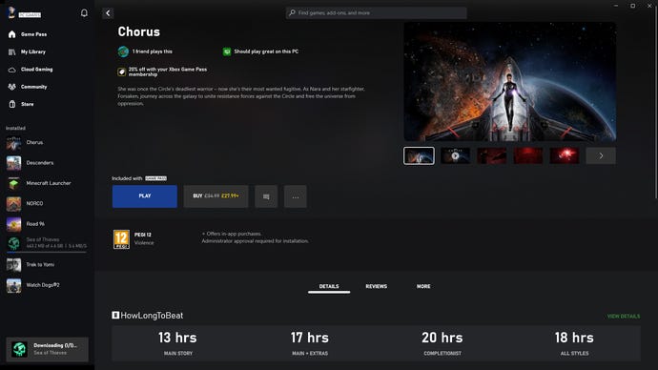
Task: Open the Game Pass home icon
Action: (11, 34)
